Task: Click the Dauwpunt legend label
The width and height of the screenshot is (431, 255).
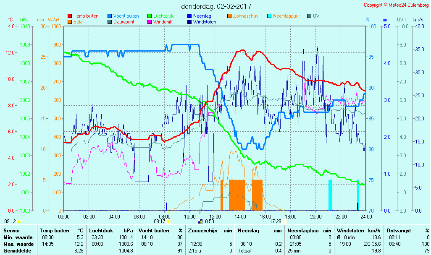Action: point(124,22)
